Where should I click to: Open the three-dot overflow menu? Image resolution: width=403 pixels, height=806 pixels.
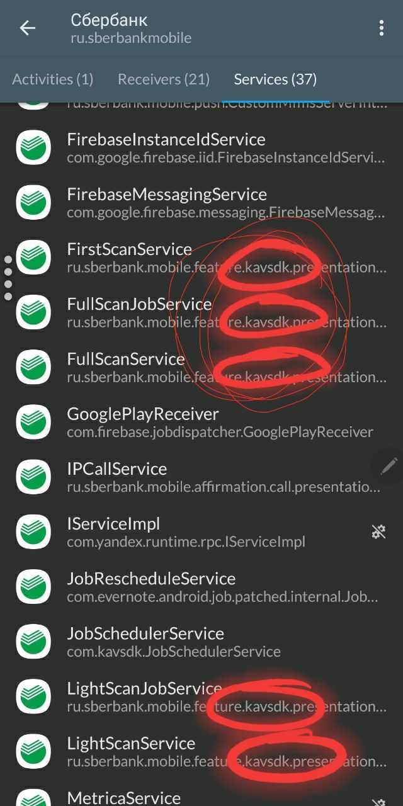[x=381, y=28]
